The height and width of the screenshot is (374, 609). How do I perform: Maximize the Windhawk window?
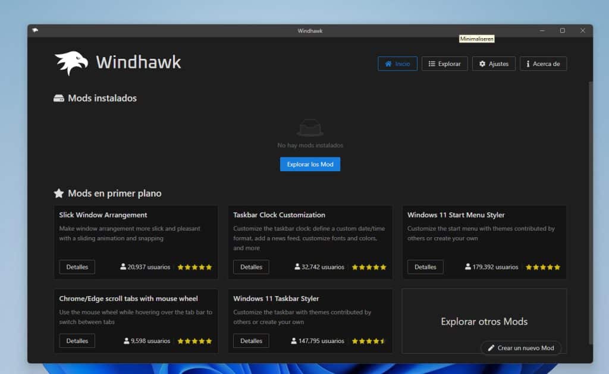click(563, 31)
